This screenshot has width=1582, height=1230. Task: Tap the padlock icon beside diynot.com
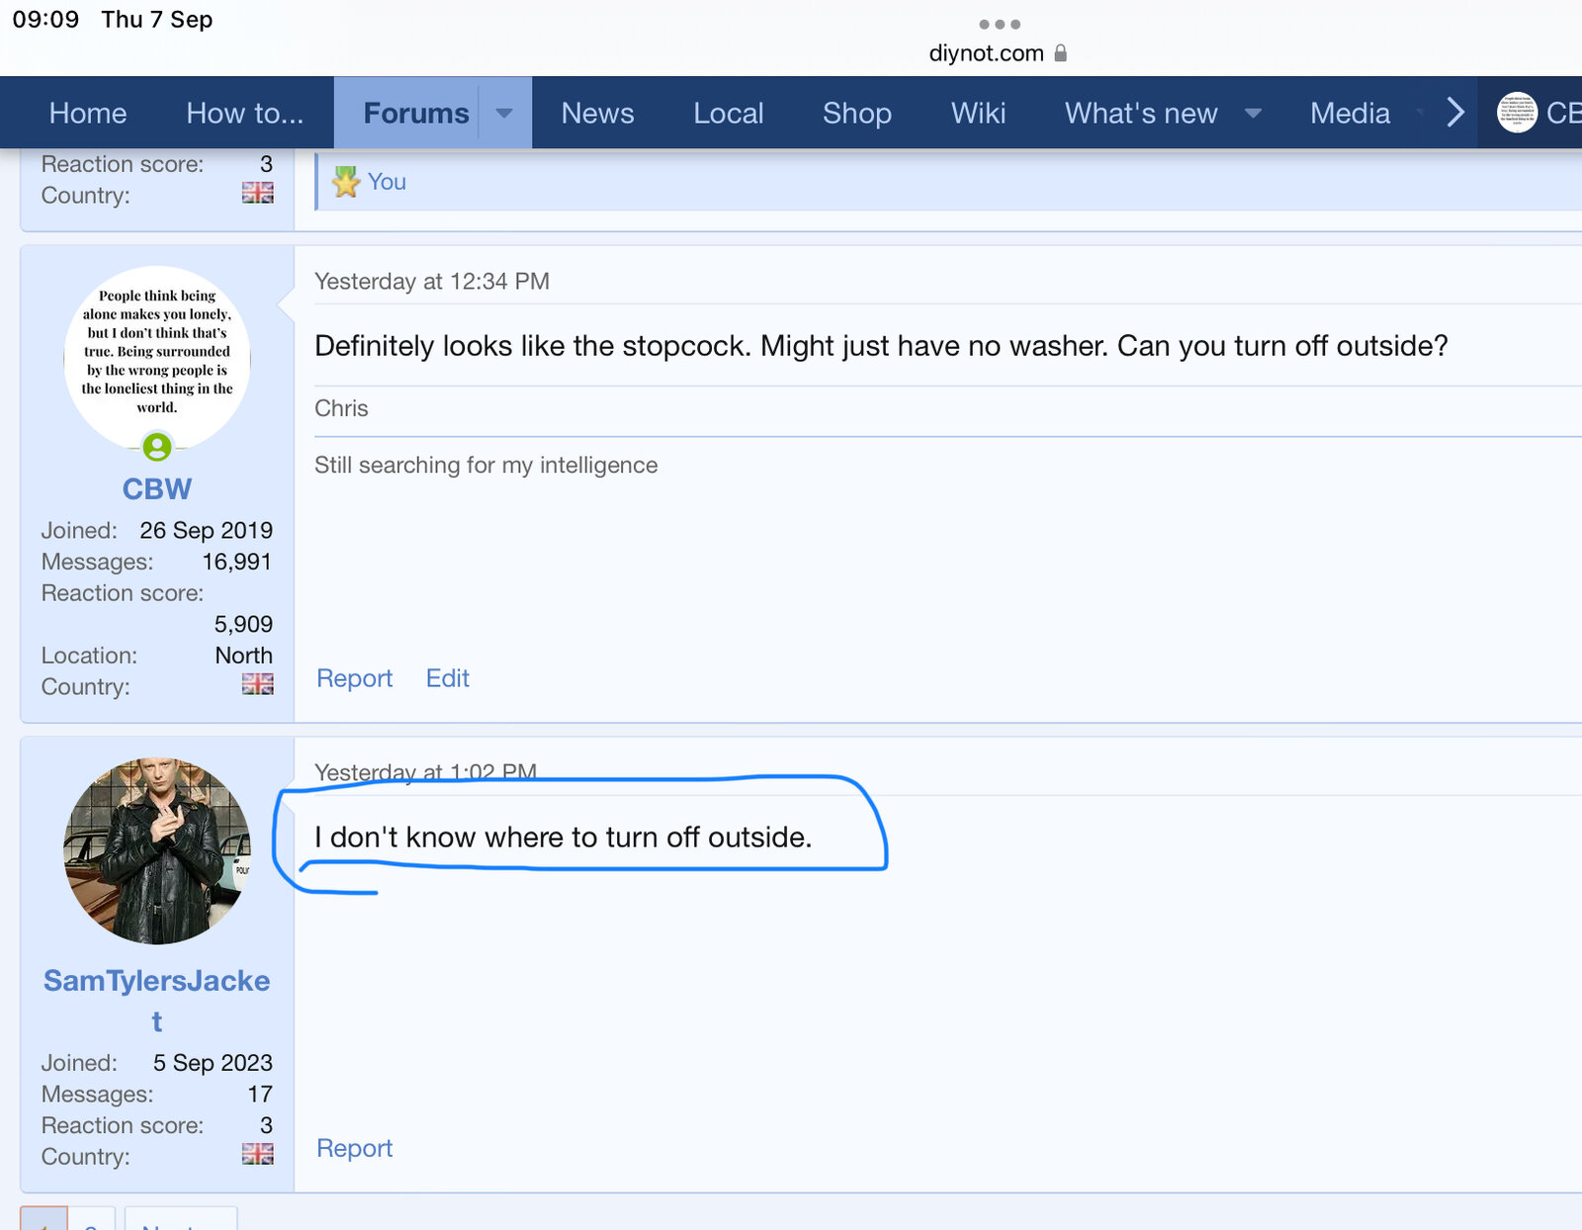(1061, 53)
